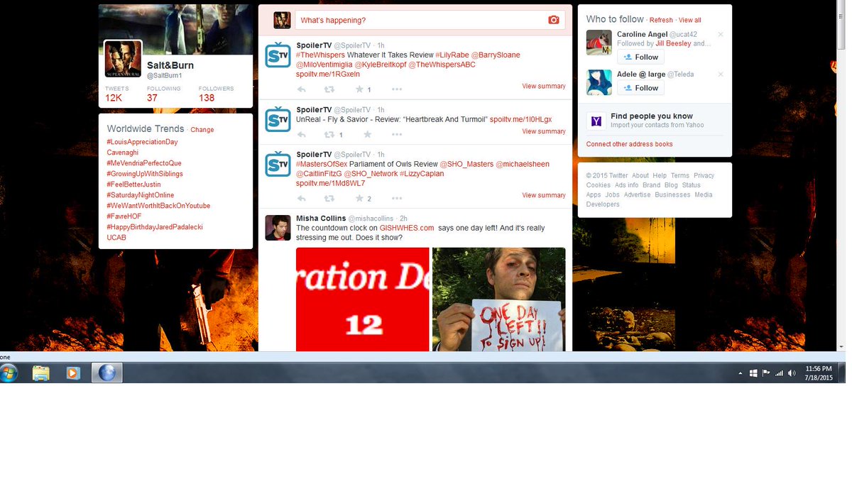Open the taskbar clock and date
This screenshot has width=852, height=479.
click(x=819, y=373)
